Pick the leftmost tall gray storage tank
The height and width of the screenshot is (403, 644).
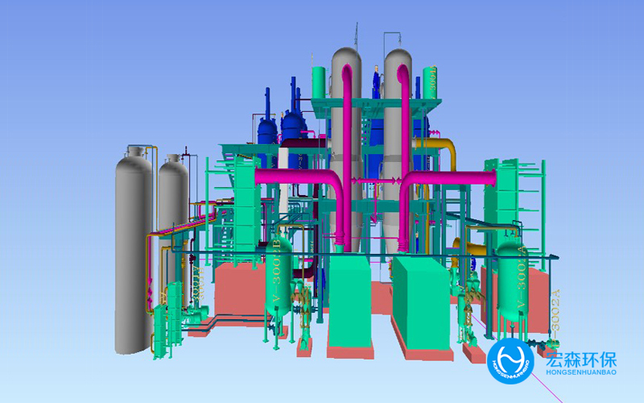pos(134,250)
